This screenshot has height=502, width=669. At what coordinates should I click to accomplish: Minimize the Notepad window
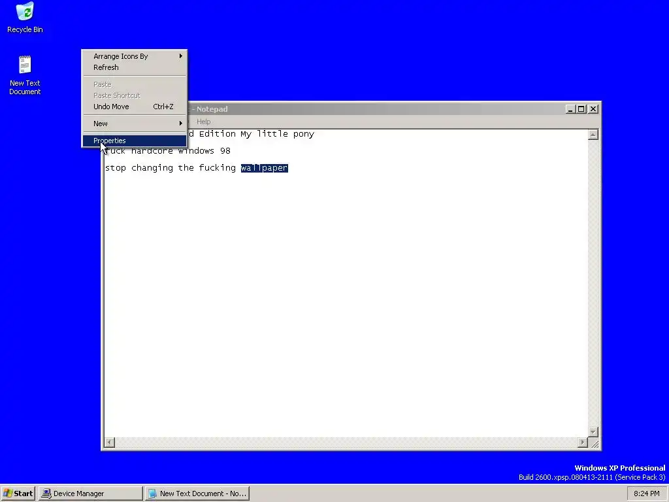tap(570, 109)
